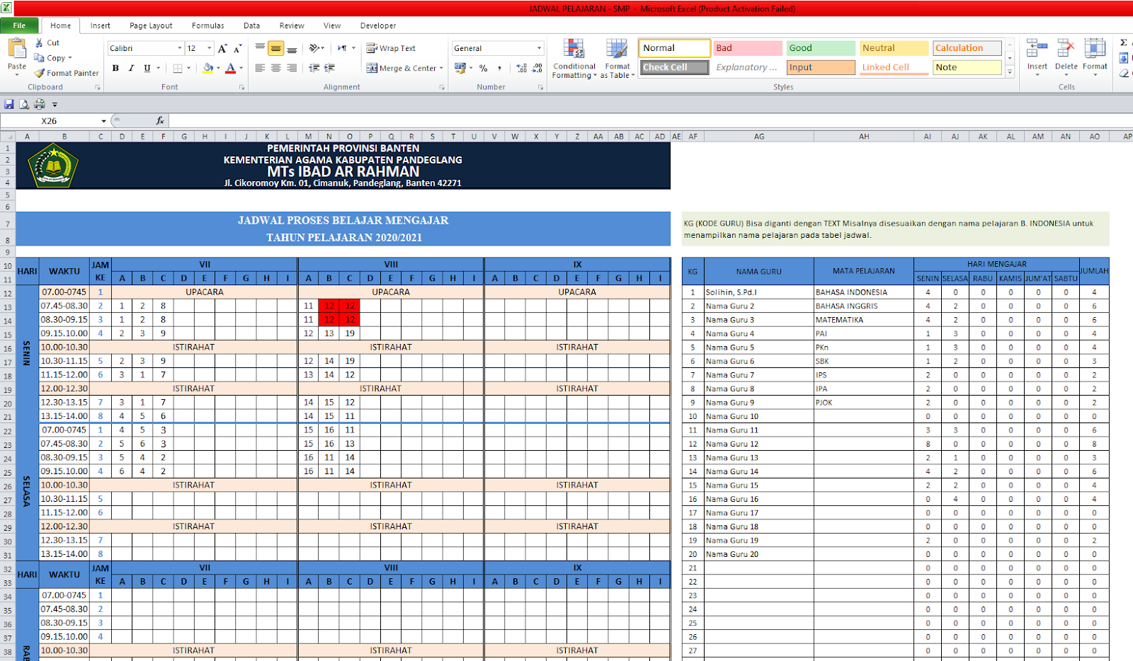Apply the Calculation cell style
The image size is (1133, 661).
967,48
